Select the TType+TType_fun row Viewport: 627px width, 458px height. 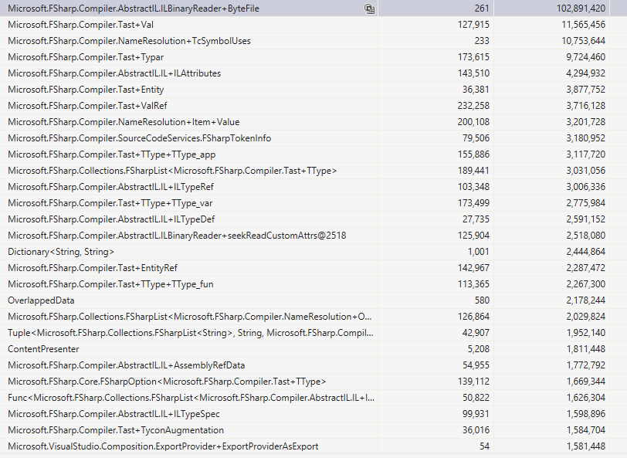pos(313,284)
